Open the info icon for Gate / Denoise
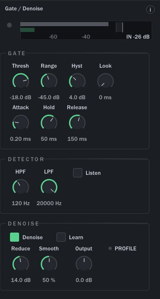Image resolution: width=160 pixels, height=299 pixels. (150, 10)
